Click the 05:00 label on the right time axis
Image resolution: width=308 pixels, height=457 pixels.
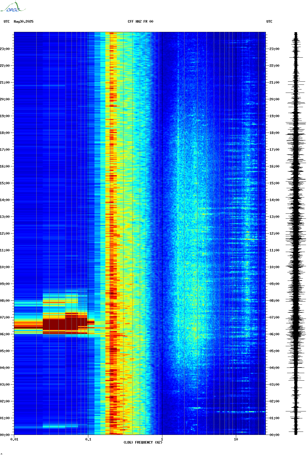pyautogui.click(x=274, y=351)
